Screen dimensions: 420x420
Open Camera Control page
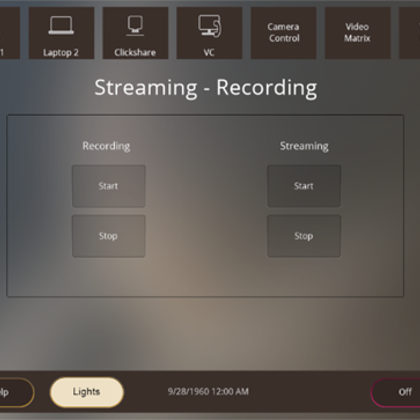(283, 33)
